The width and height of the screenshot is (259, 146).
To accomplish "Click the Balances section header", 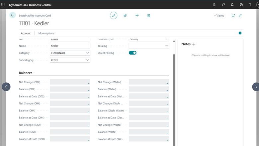I will click(26, 73).
